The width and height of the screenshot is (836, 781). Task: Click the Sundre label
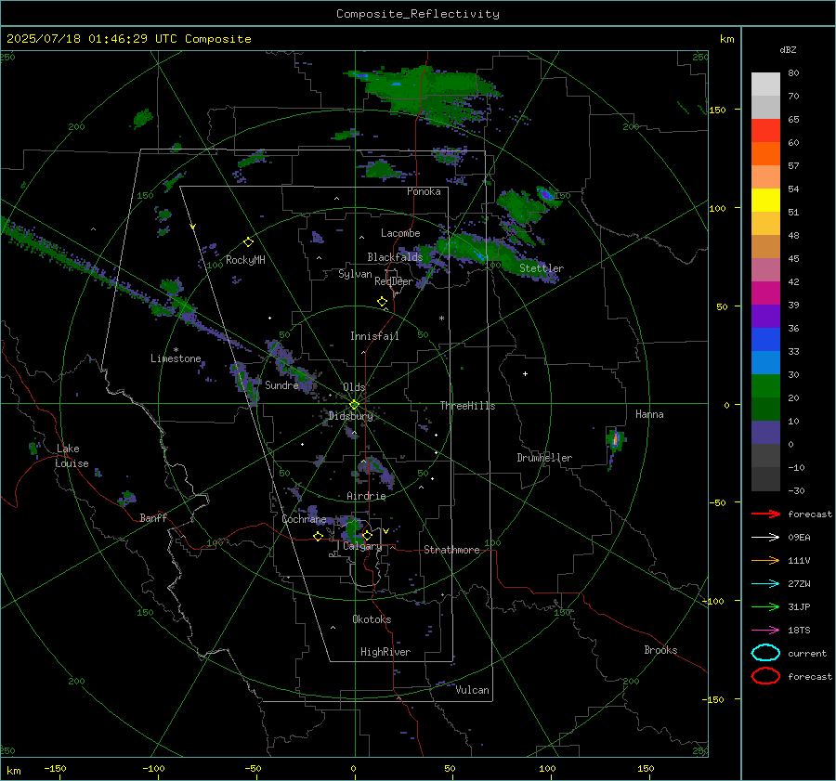[x=281, y=385]
